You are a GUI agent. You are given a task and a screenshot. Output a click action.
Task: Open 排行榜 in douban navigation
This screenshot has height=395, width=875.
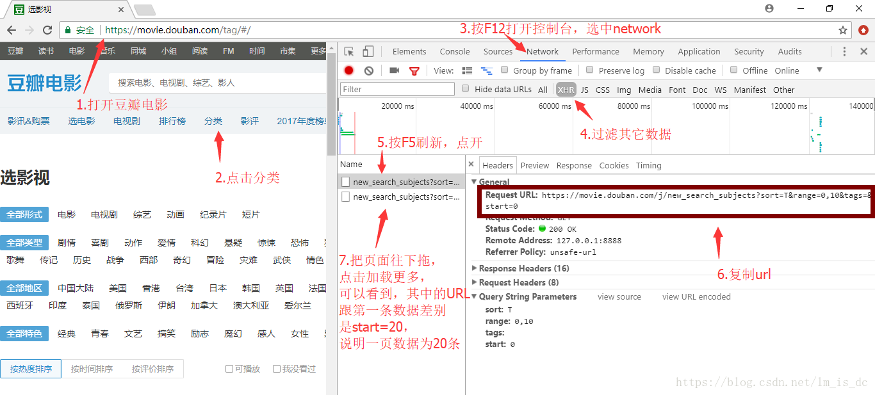pos(172,121)
